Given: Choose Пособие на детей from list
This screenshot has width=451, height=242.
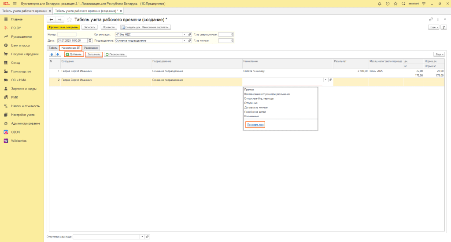Looking at the screenshot, I should [255, 112].
